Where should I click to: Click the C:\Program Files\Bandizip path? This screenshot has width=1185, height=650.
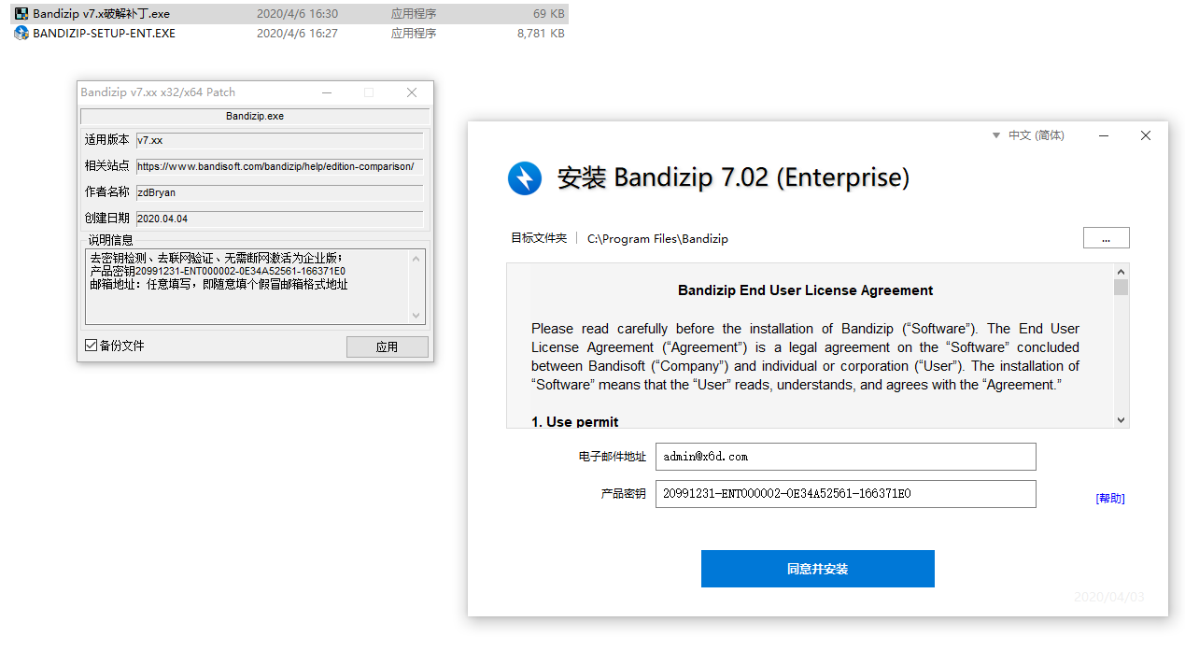click(657, 238)
